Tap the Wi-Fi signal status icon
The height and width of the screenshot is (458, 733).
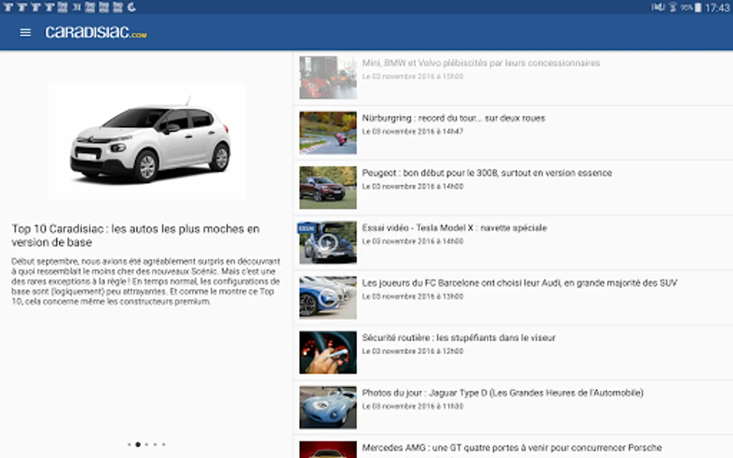pos(672,7)
